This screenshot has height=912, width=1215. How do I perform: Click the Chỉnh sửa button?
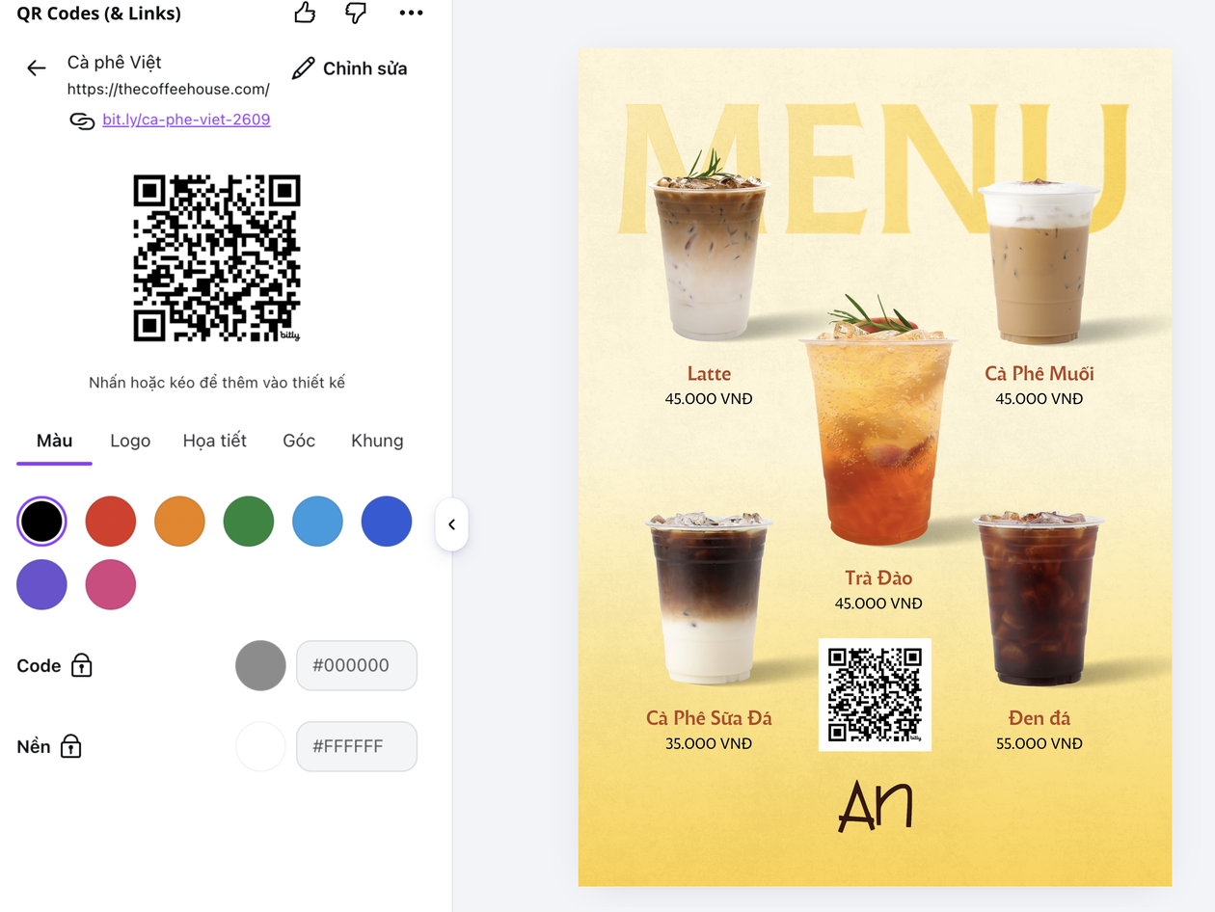pos(349,68)
